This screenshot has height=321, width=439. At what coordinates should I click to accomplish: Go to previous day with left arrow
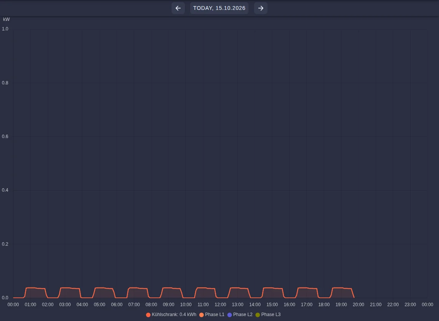(178, 8)
